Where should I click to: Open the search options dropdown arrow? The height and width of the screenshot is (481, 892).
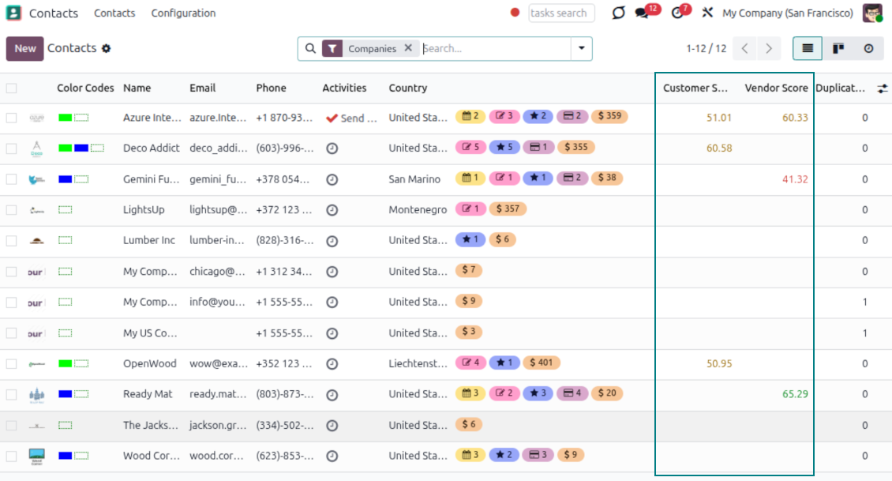tap(582, 48)
